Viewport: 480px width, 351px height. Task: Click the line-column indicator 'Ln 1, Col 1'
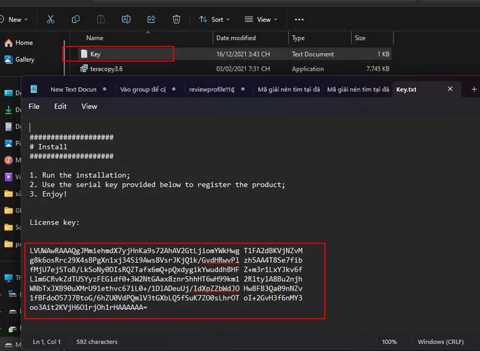(x=47, y=341)
